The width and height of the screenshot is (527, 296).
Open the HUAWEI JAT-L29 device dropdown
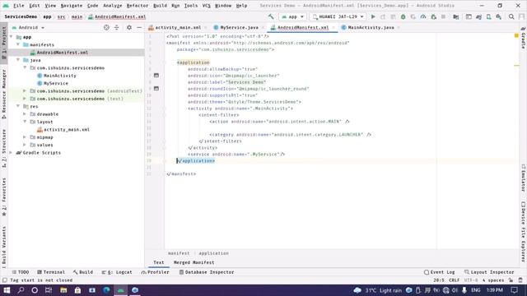coord(338,16)
